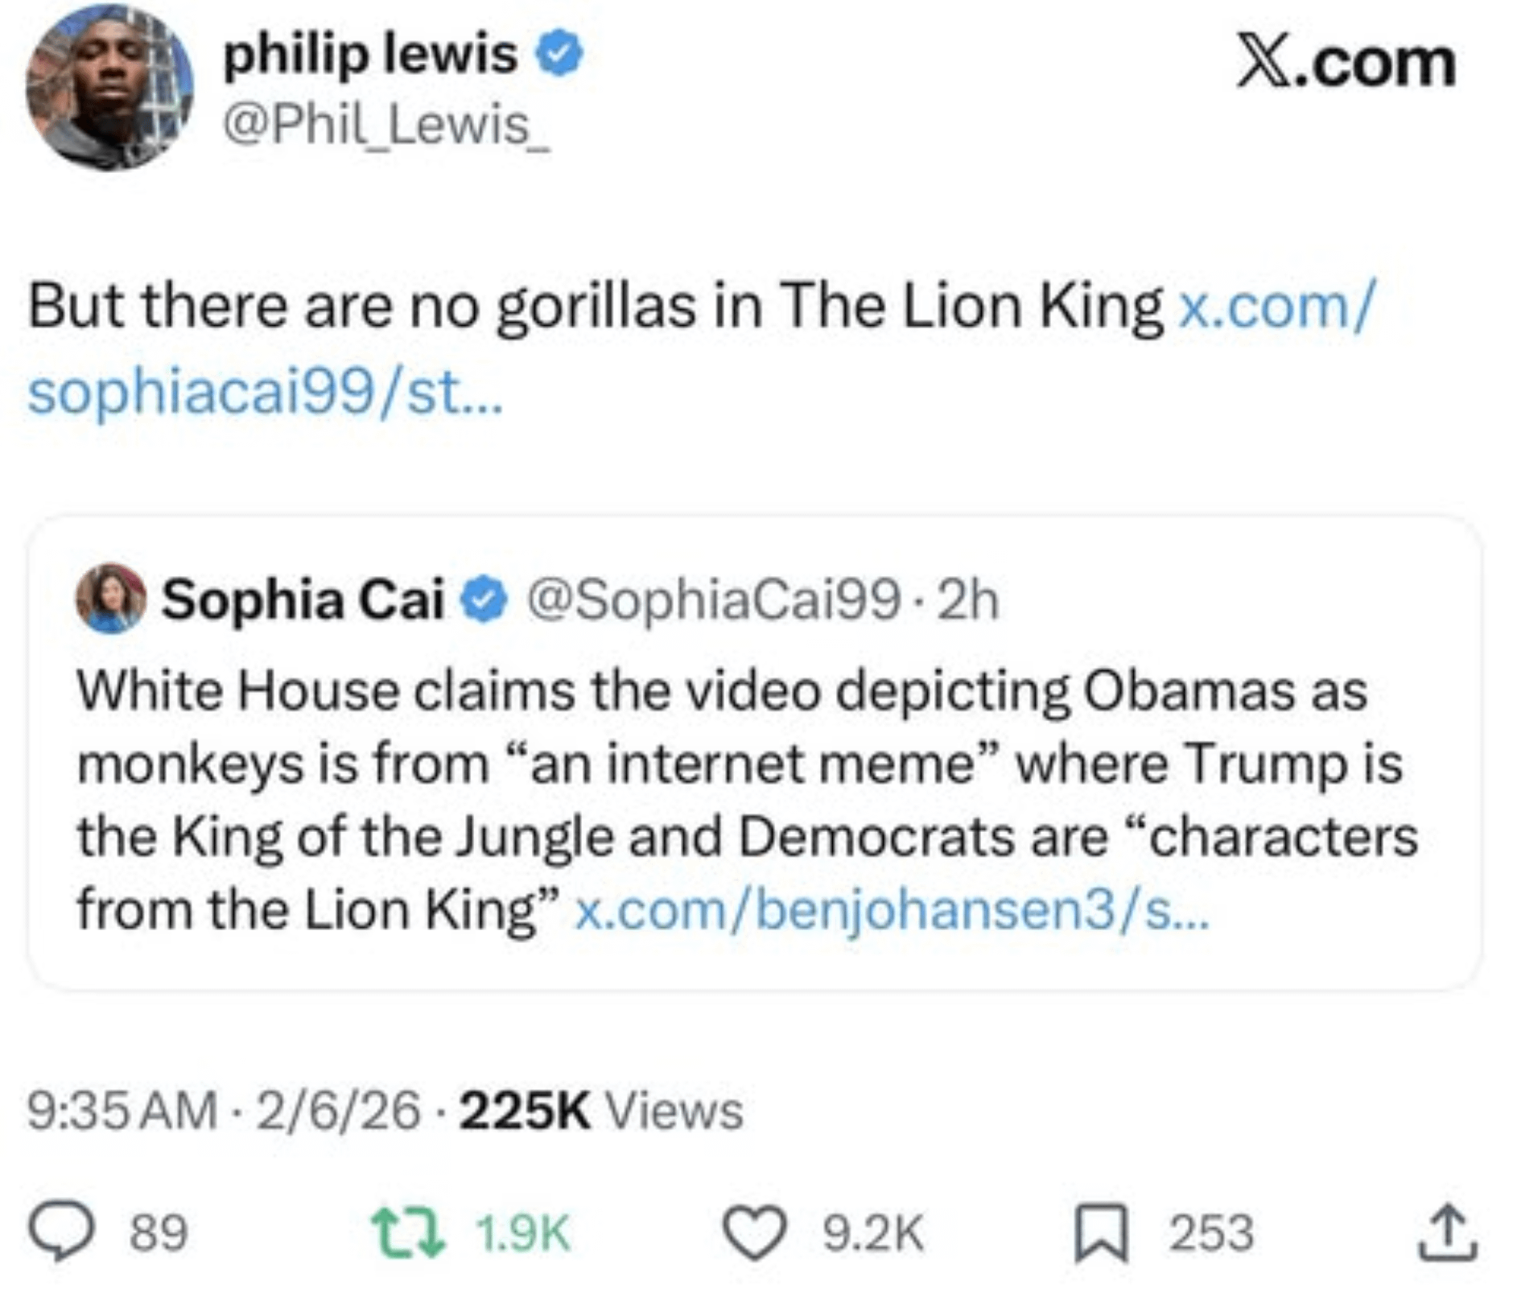Click the @Phil_Lewis_ handle
The width and height of the screenshot is (1513, 1310).
coord(386,125)
